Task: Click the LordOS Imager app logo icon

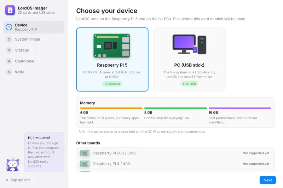Action: pyautogui.click(x=10, y=10)
